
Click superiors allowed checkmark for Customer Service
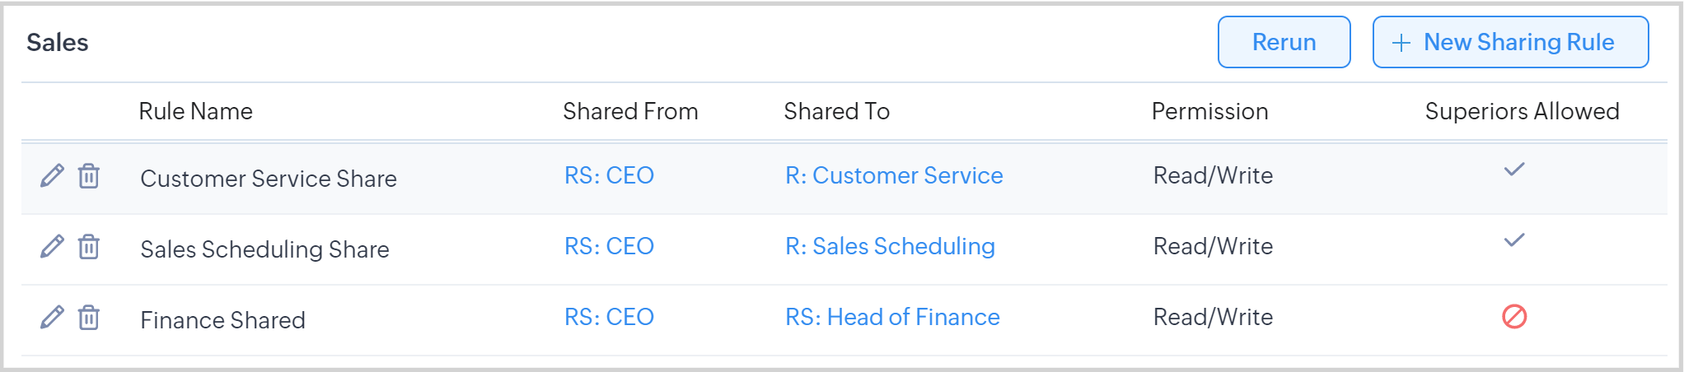(1514, 170)
